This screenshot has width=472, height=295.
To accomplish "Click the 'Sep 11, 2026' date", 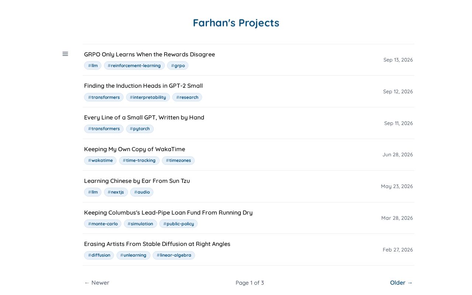I will [x=399, y=123].
